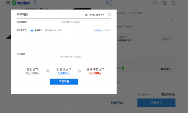This screenshot has height=113, width=188.
Task: Expand the 배송이 가능합니다 row chevron
Action: (x=172, y=27)
